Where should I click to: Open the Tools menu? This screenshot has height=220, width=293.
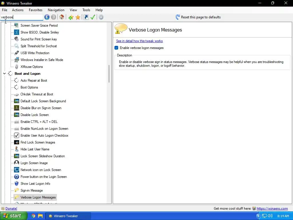click(x=86, y=10)
